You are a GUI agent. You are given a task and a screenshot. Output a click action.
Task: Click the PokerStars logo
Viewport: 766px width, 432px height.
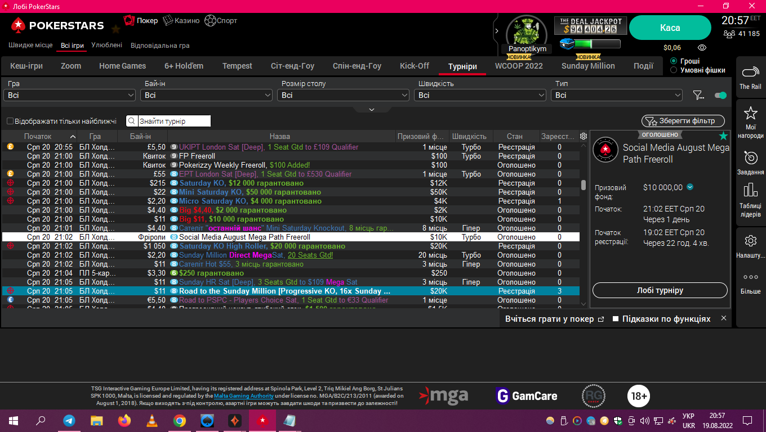pos(57,25)
